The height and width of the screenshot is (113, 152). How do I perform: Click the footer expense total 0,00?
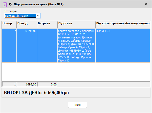47,84
